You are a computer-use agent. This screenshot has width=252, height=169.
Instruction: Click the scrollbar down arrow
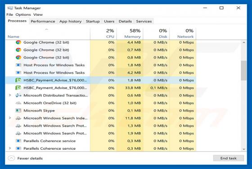244,149
